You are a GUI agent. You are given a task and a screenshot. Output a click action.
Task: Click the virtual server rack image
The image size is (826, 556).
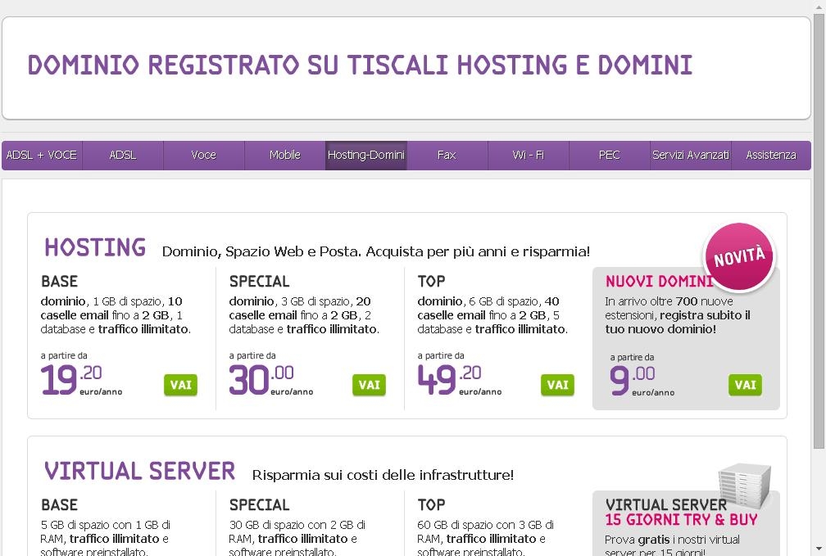(744, 485)
